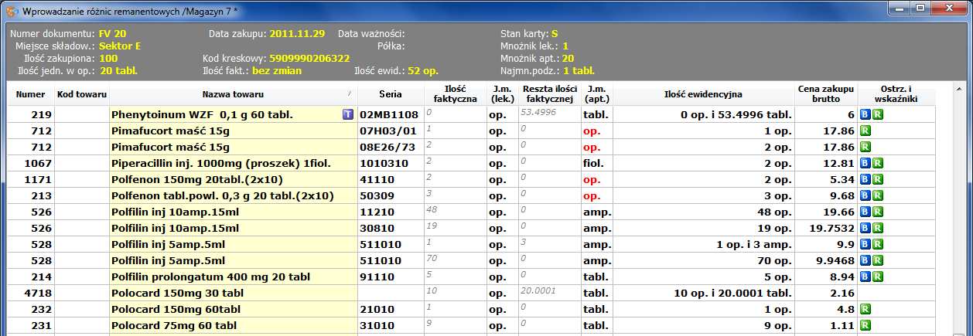Click blue B indicator in Phenytoinum WZF row
Image resolution: width=973 pixels, height=336 pixels.
(865, 114)
